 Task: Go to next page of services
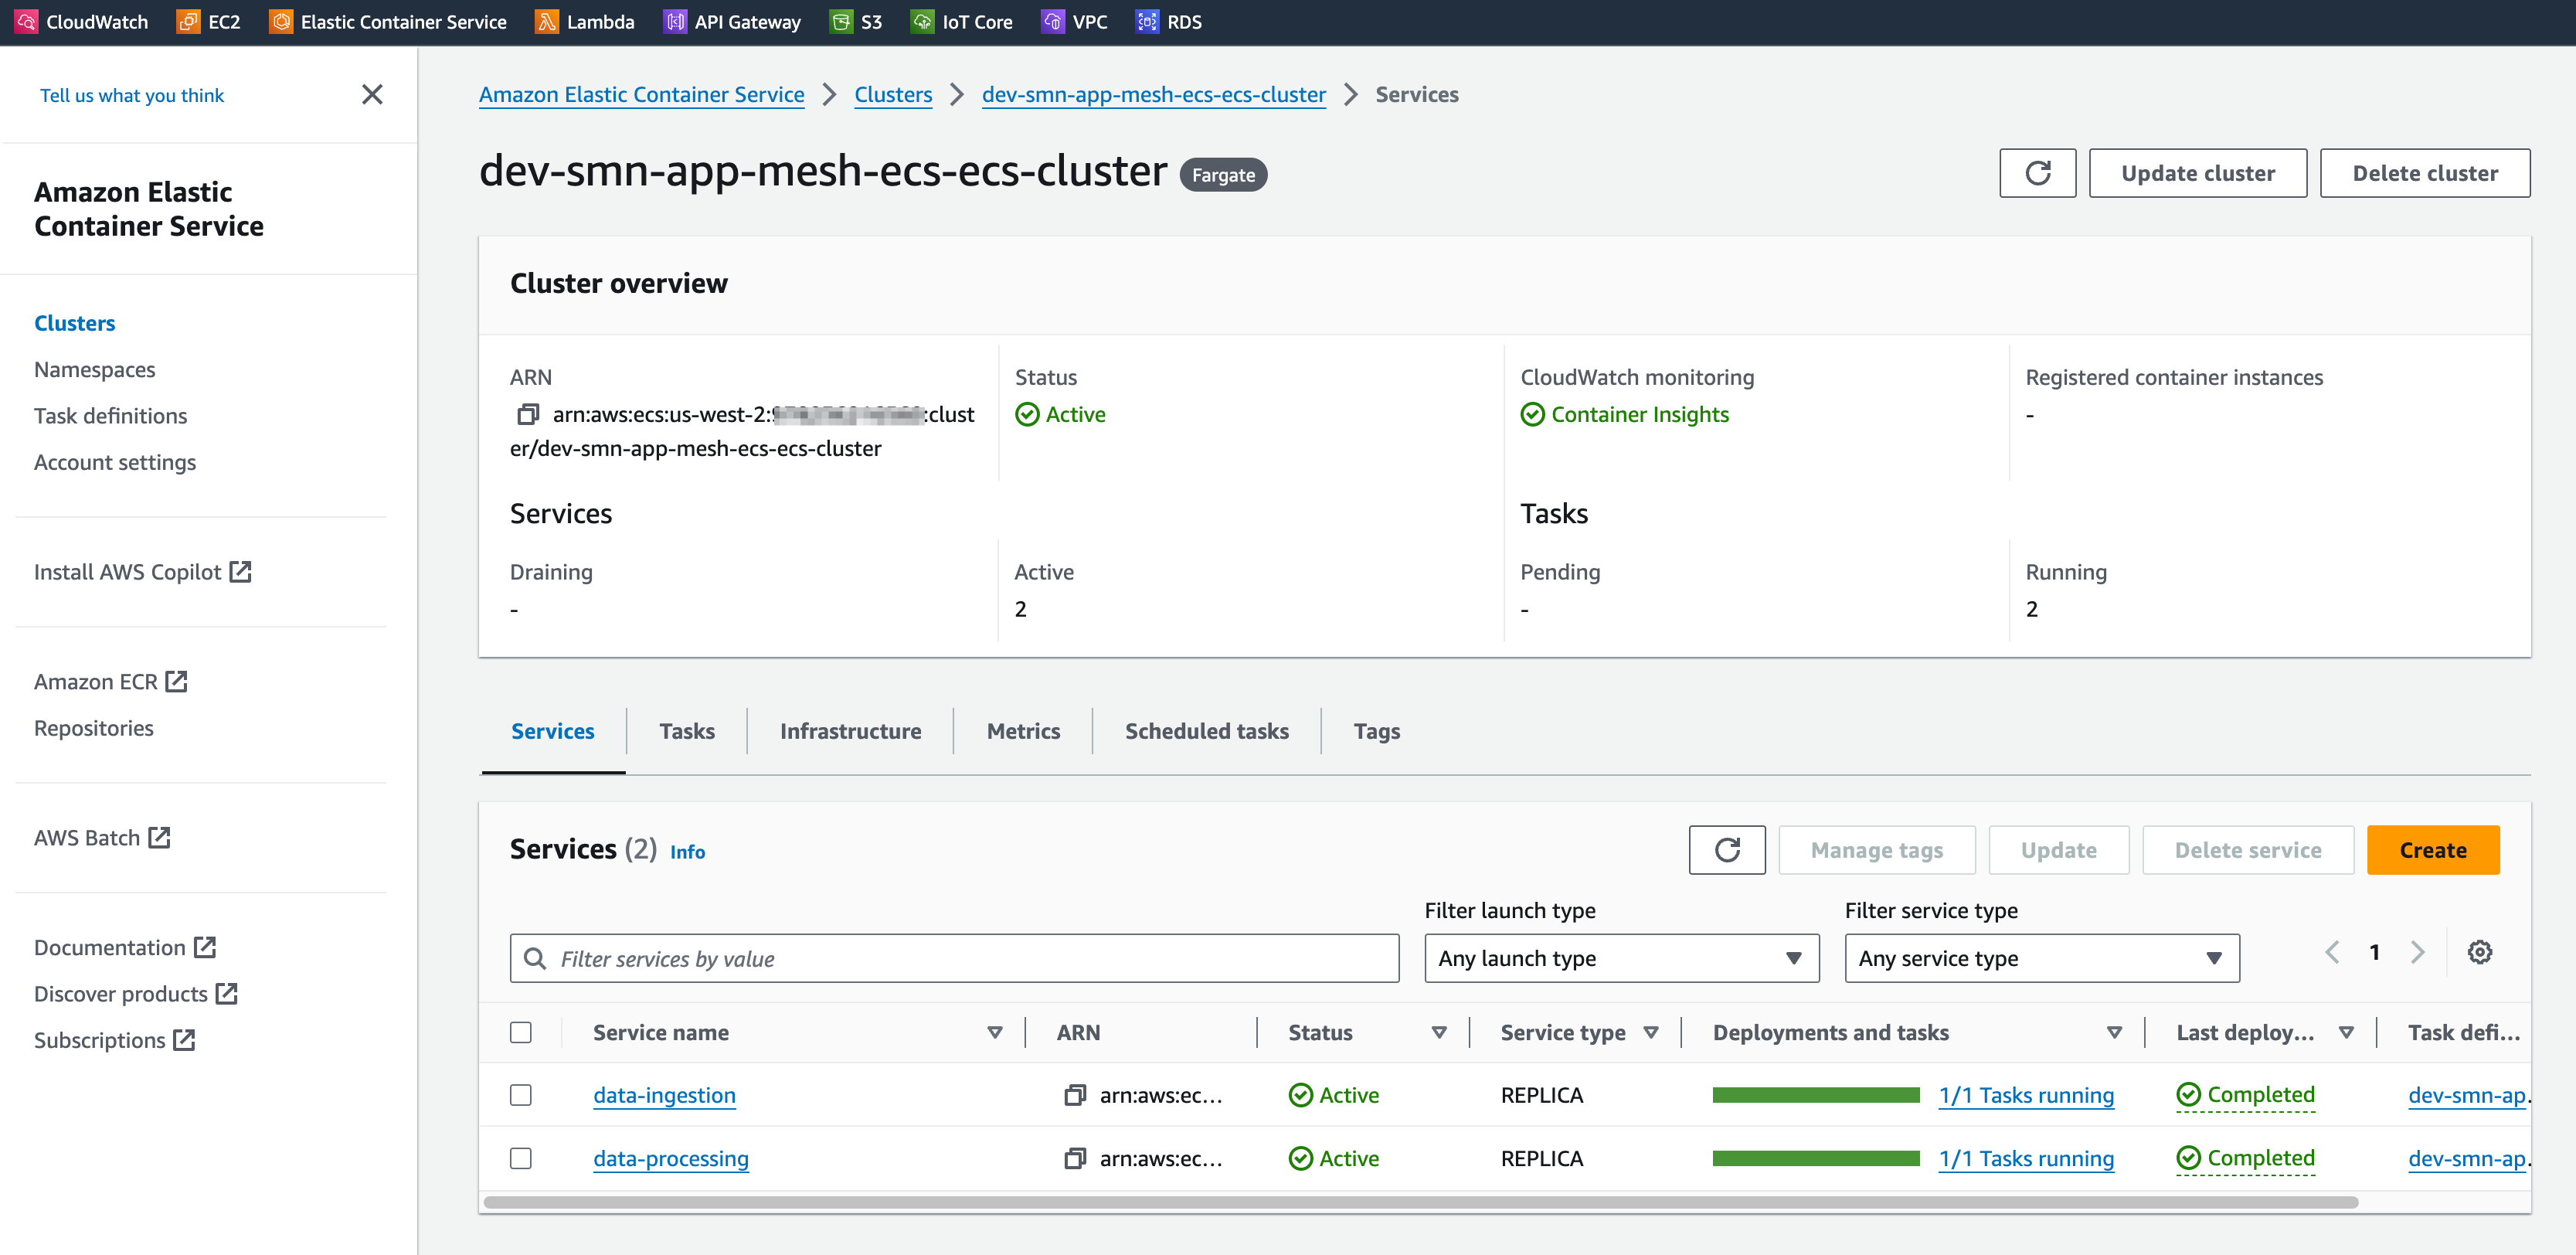point(2417,952)
